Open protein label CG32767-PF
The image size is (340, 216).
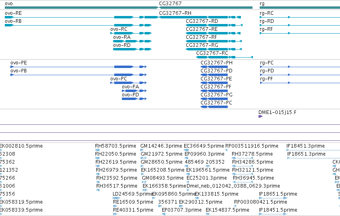tap(216, 87)
